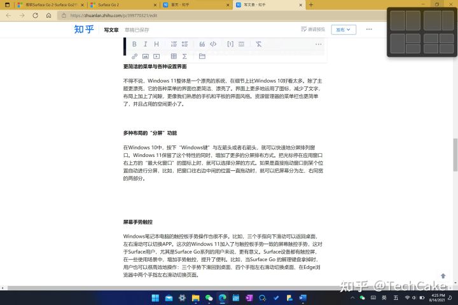Viewport: 458px width, 305px height.
Task: Snap window to bottom-left quarter of four-grid layout
Action: 431,49
